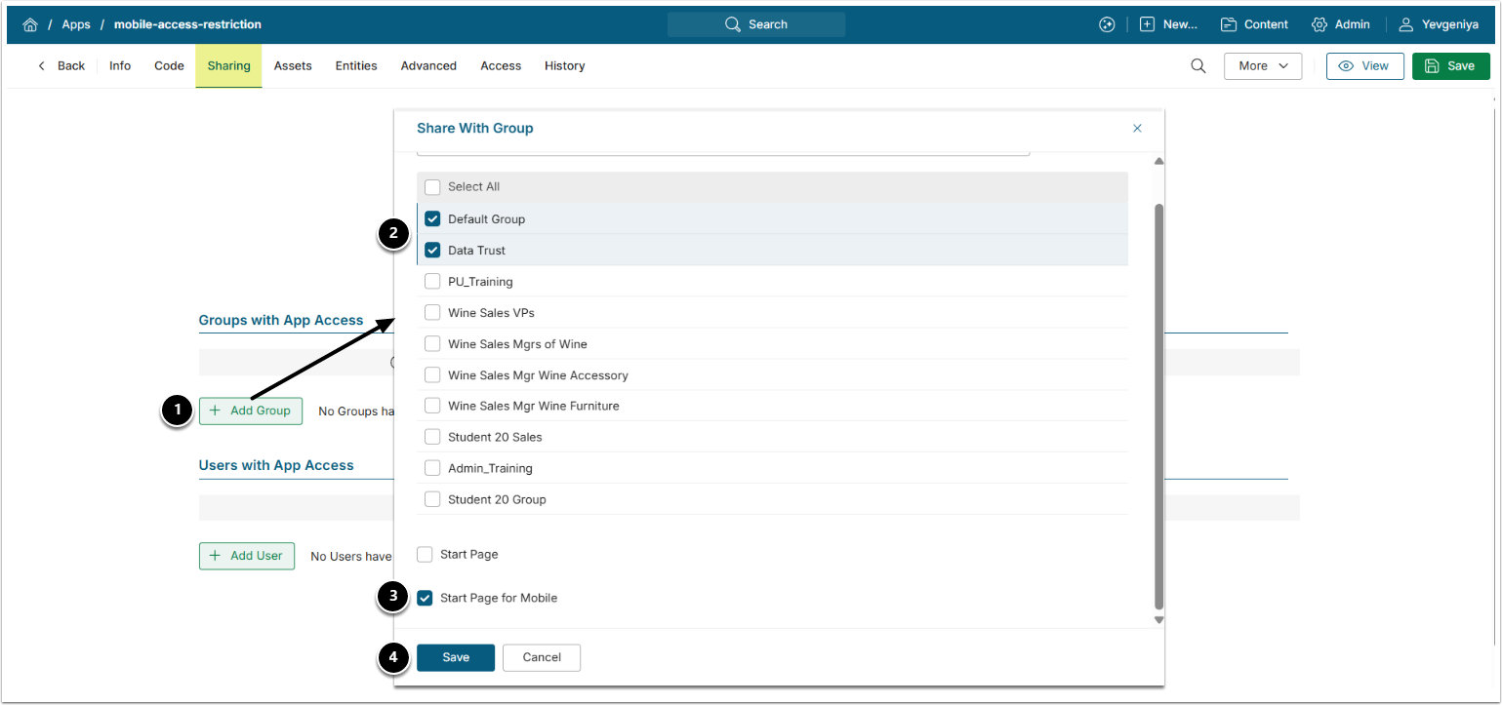Viewport: 1502px width, 705px height.
Task: Select the Wine Sales VPs checkbox
Action: point(432,313)
